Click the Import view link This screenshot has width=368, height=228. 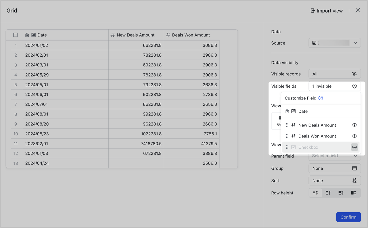[x=327, y=11]
